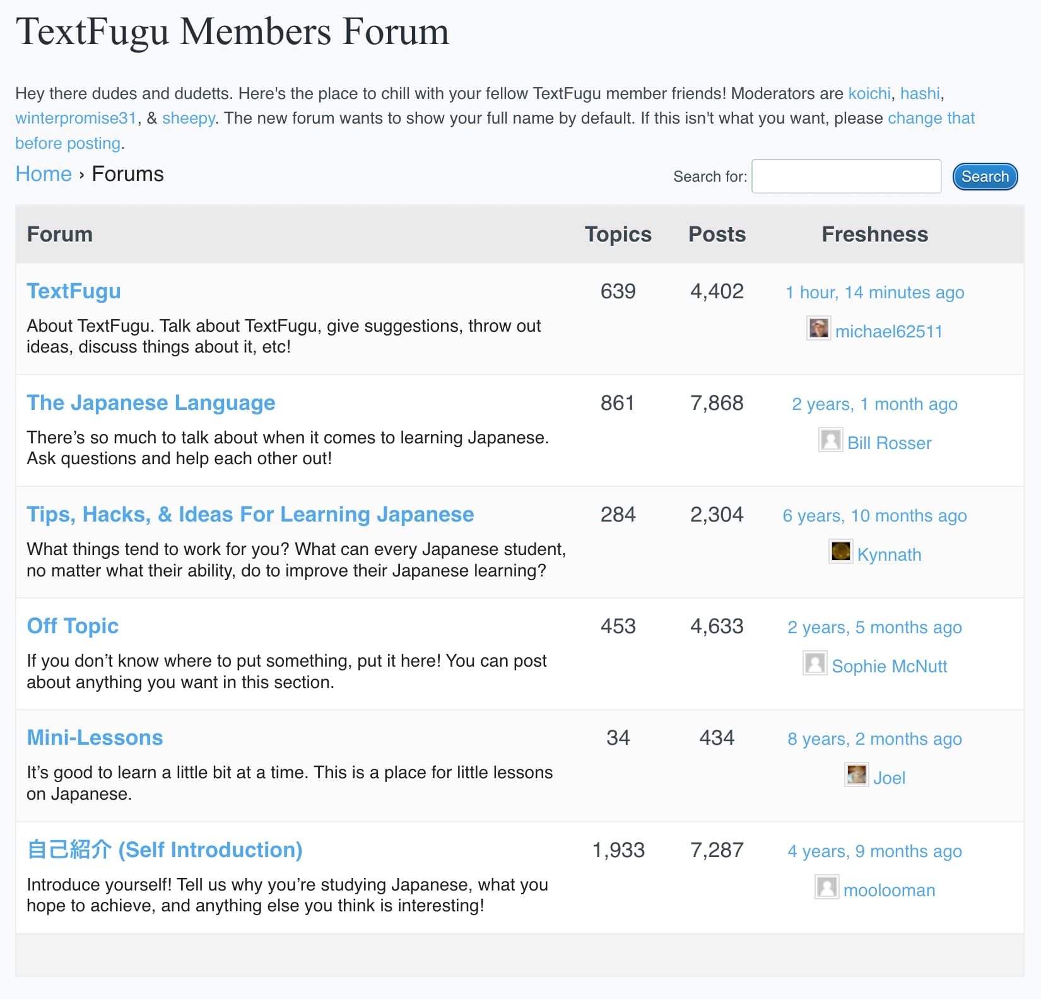Click the 'What things tend to work' description
Viewport: 1041px width, 999px height.
click(x=296, y=560)
